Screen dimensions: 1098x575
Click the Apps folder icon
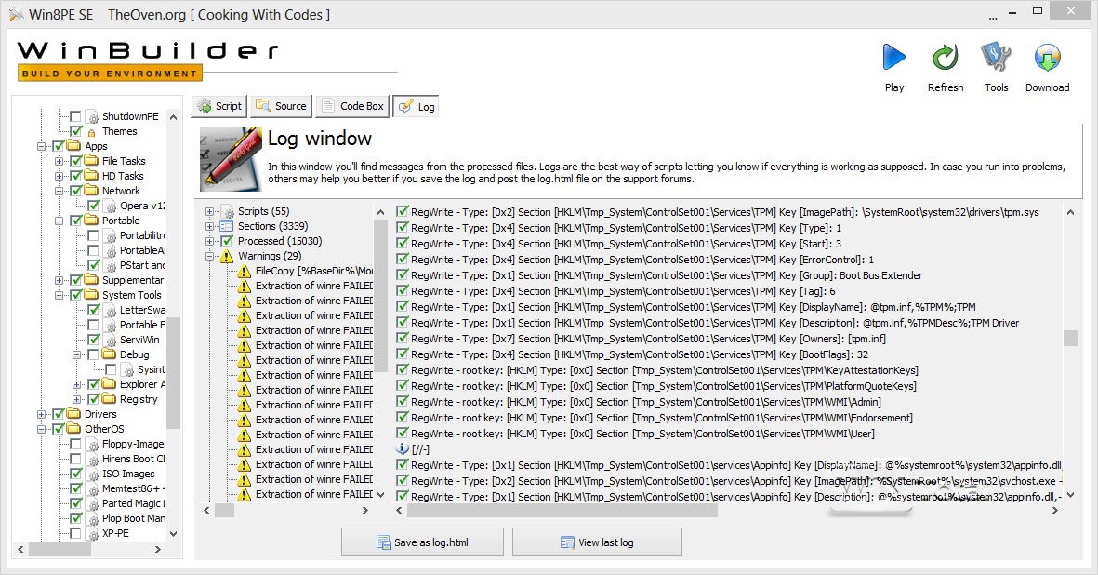pyautogui.click(x=73, y=146)
